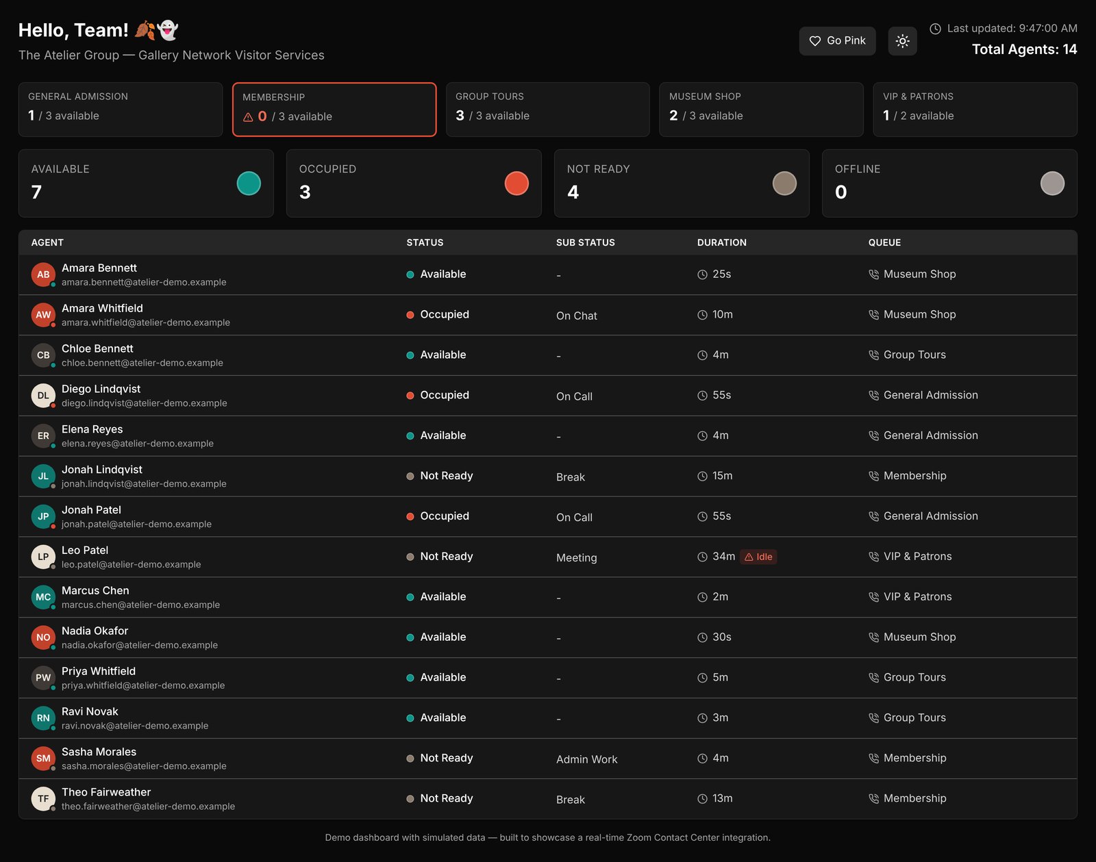Open the General Admission queue card
The image size is (1096, 862).
pyautogui.click(x=121, y=110)
